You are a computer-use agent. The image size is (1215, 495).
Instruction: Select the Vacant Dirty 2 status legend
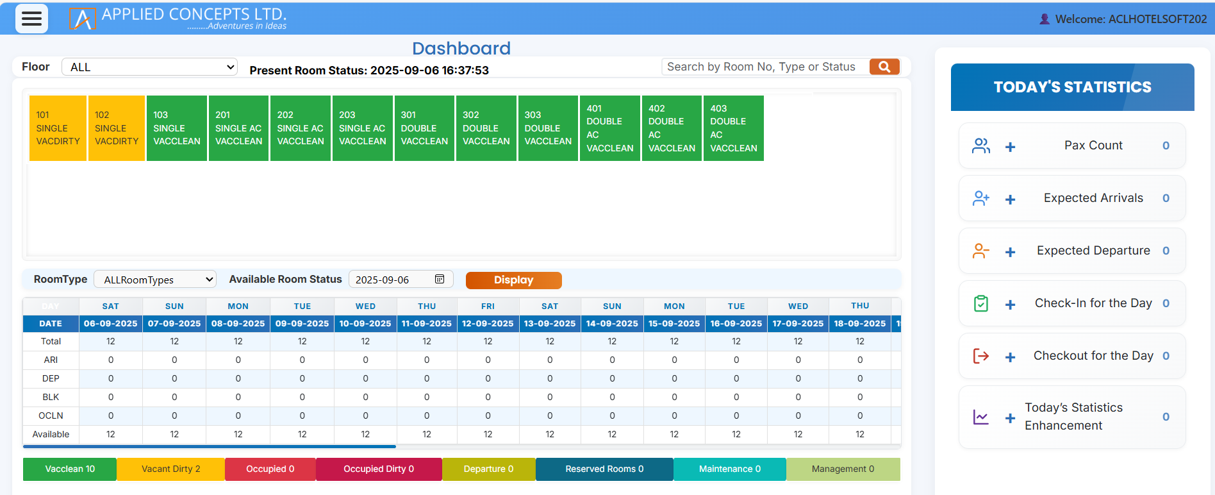click(x=170, y=469)
